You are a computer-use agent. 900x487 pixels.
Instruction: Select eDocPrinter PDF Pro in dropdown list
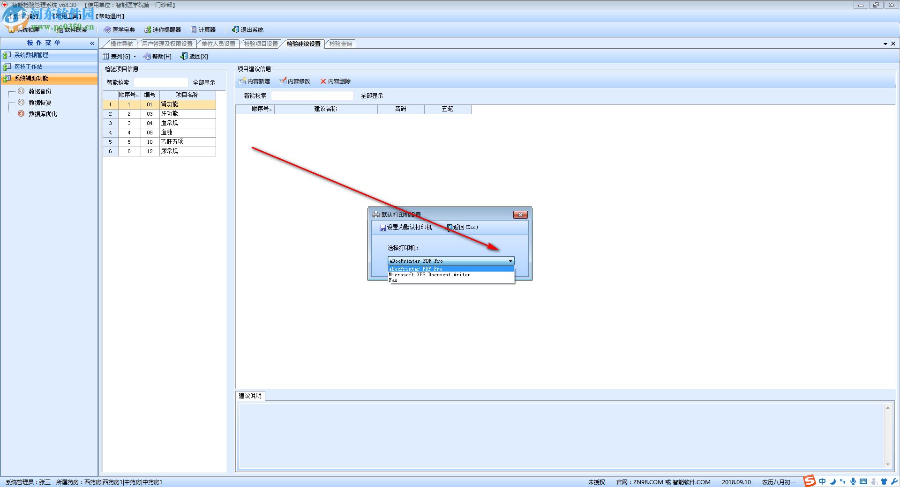click(x=451, y=269)
